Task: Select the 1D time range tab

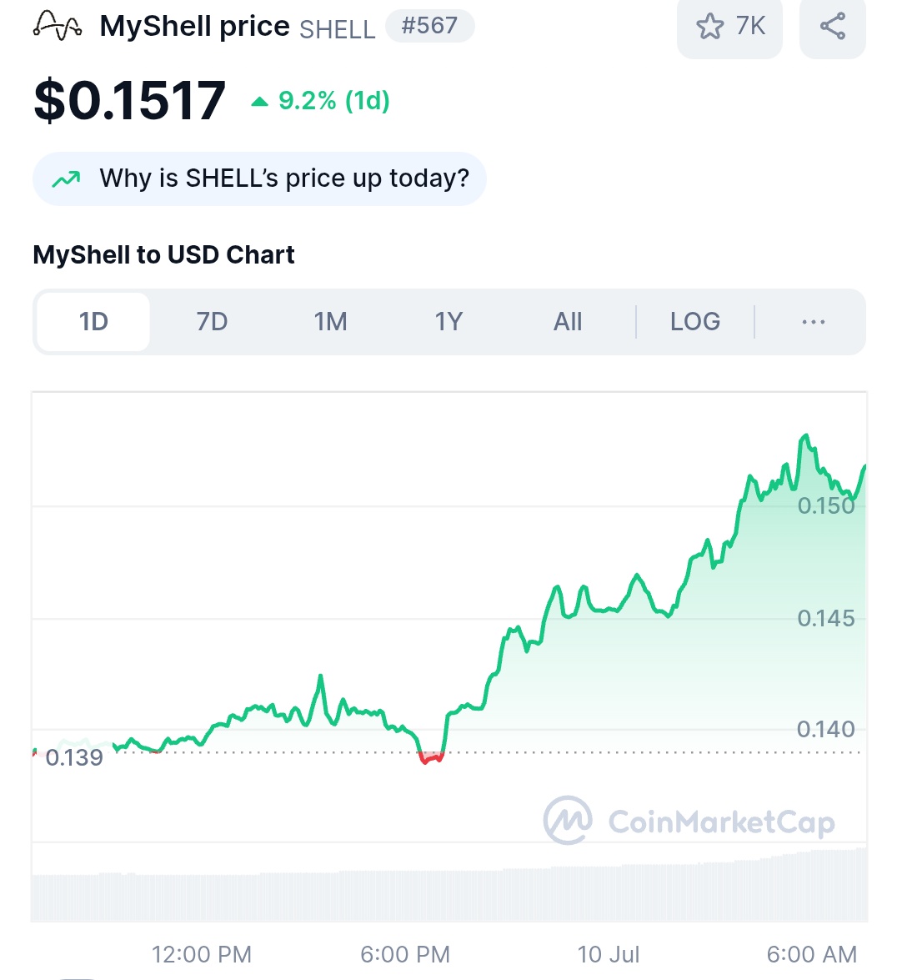Action: point(93,322)
